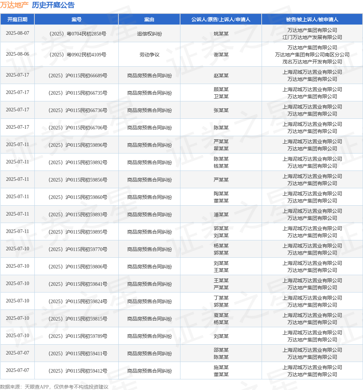Click case number 沪0115民初59896号
363x390 pixels.
[x=78, y=145]
